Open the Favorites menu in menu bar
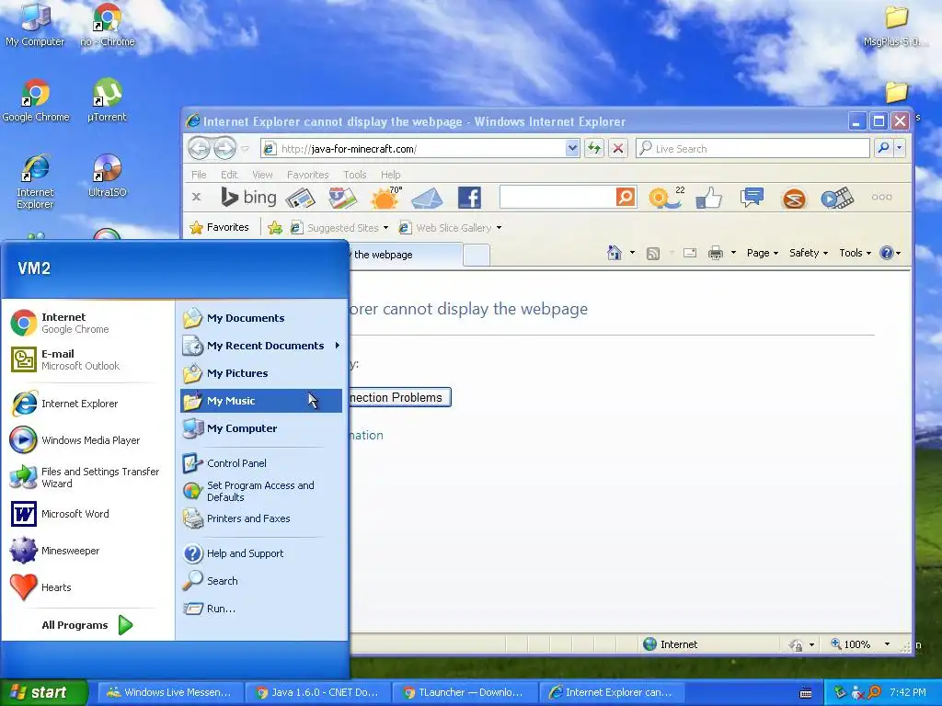This screenshot has width=942, height=706. click(307, 175)
